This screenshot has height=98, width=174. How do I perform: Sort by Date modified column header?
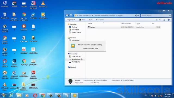tap(126, 23)
